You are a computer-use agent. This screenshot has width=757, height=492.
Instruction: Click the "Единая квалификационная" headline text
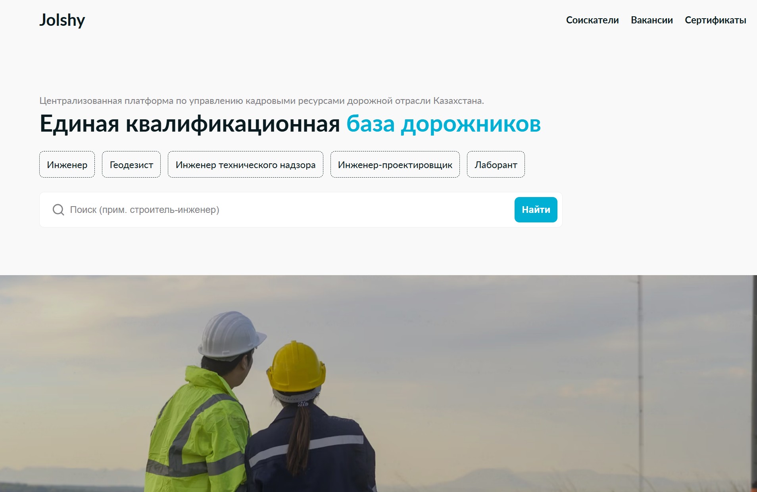(190, 124)
